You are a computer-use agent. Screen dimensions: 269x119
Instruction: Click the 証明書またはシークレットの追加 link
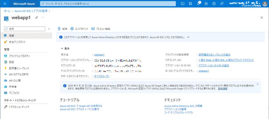[215, 55]
